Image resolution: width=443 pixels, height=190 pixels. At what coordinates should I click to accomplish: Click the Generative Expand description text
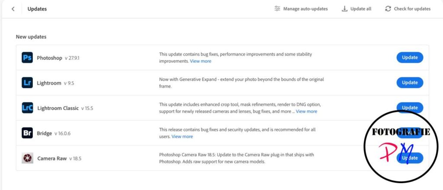click(x=241, y=83)
